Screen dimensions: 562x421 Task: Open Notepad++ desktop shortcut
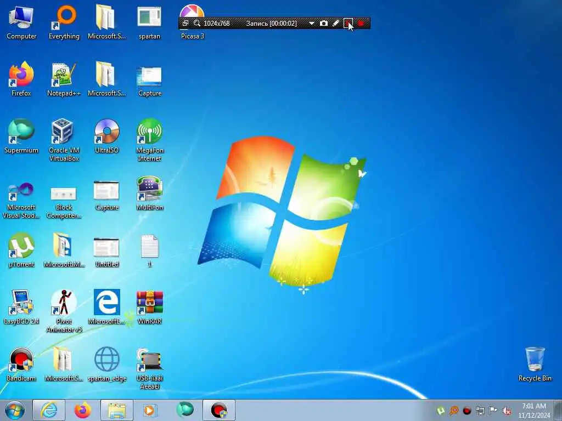tap(64, 79)
